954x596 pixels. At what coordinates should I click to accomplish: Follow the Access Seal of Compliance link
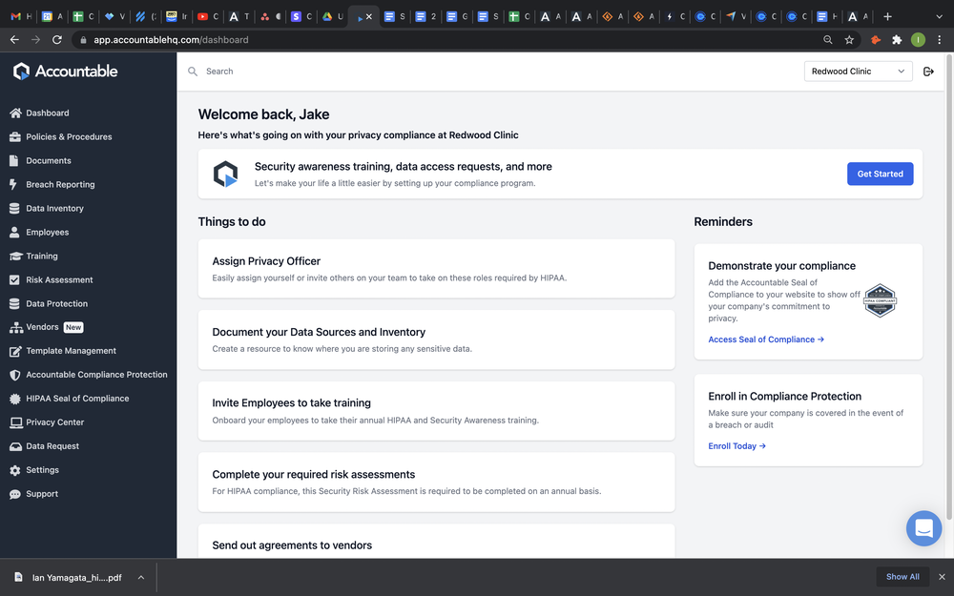[766, 339]
